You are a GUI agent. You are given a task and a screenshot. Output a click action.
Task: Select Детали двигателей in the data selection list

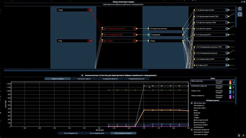click(x=201, y=120)
